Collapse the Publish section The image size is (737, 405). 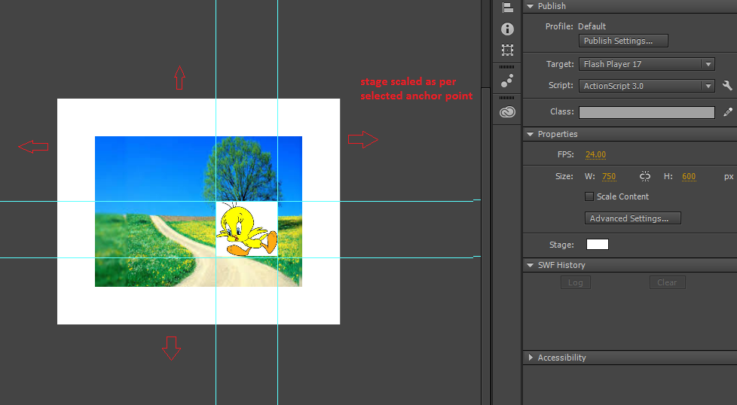pos(531,6)
